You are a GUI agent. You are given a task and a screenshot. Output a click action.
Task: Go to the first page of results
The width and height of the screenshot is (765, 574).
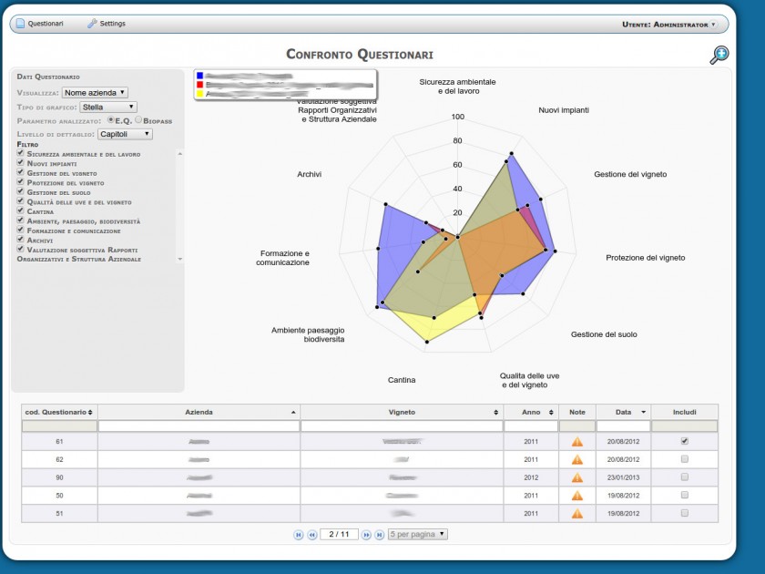[298, 535]
